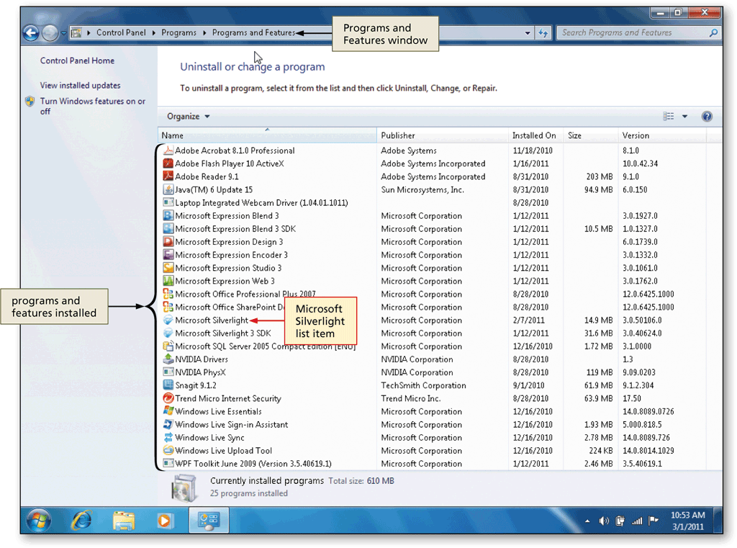Viewport: 737px width, 548px height.
Task: Go back with the Back arrow button
Action: (x=31, y=33)
